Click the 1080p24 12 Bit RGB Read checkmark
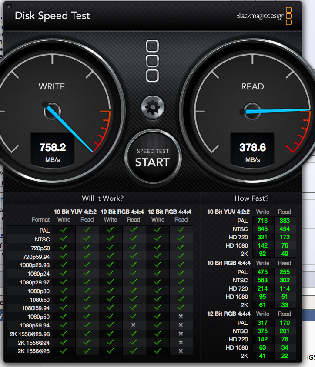 pos(181,273)
